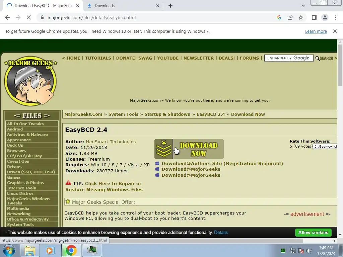Toggle the browser side panel icon
The width and height of the screenshot is (343, 257).
tap(314, 17)
